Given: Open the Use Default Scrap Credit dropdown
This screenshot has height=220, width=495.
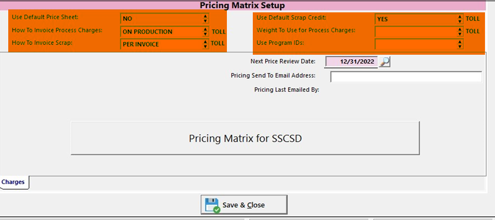Looking at the screenshot, I should (x=419, y=19).
